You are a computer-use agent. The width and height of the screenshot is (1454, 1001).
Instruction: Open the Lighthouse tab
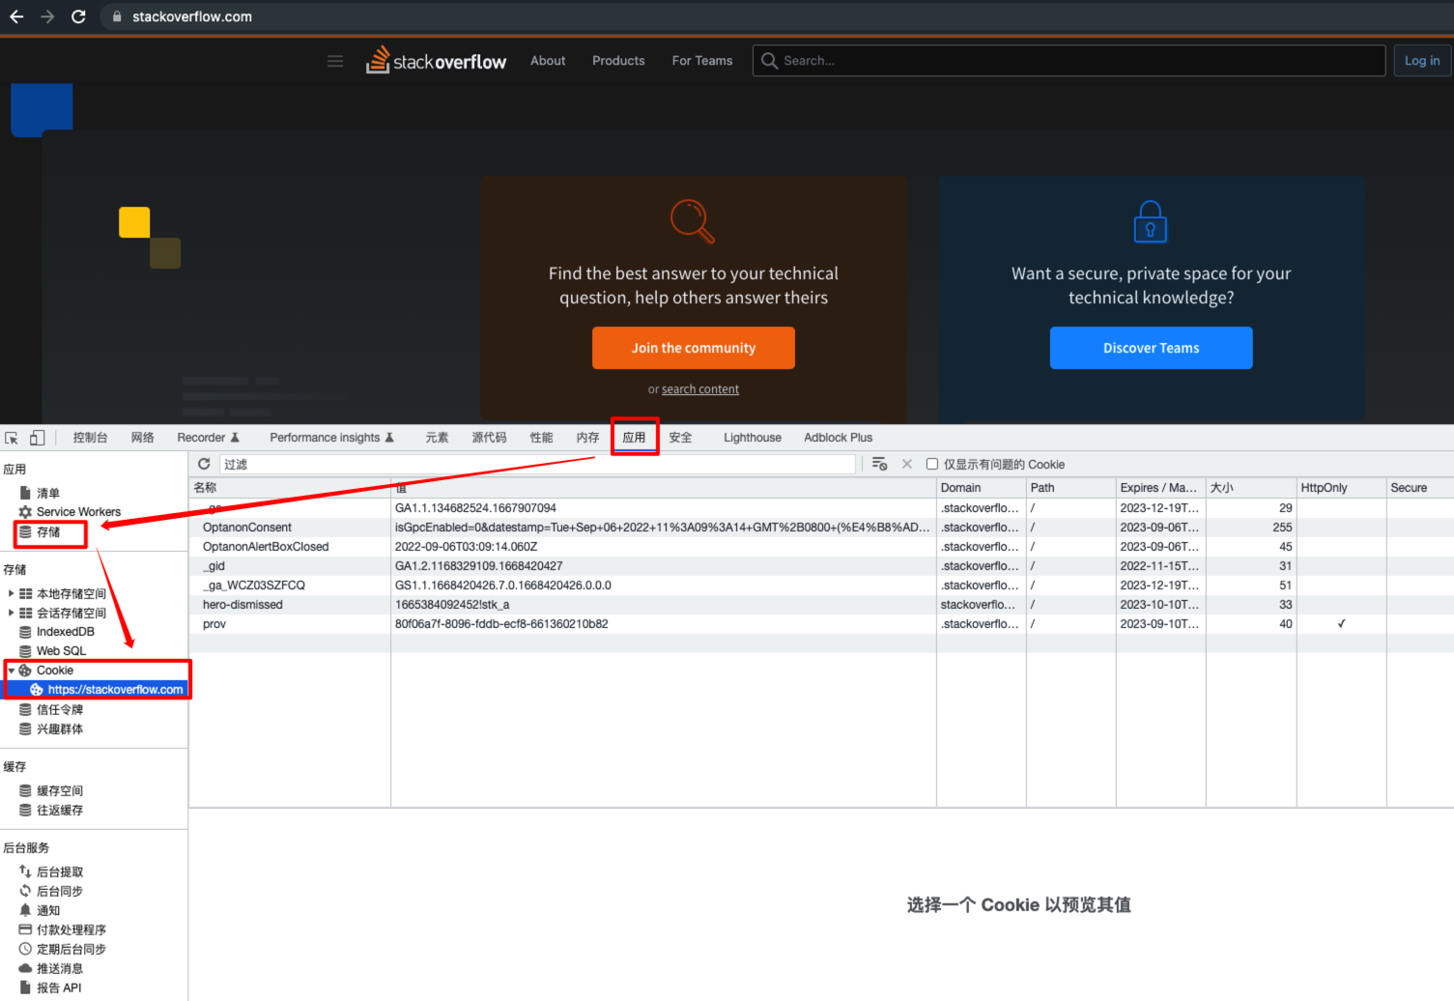point(753,438)
